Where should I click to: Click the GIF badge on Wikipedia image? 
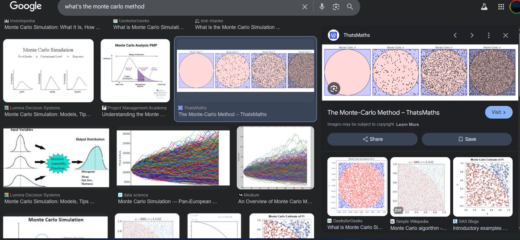pyautogui.click(x=398, y=210)
